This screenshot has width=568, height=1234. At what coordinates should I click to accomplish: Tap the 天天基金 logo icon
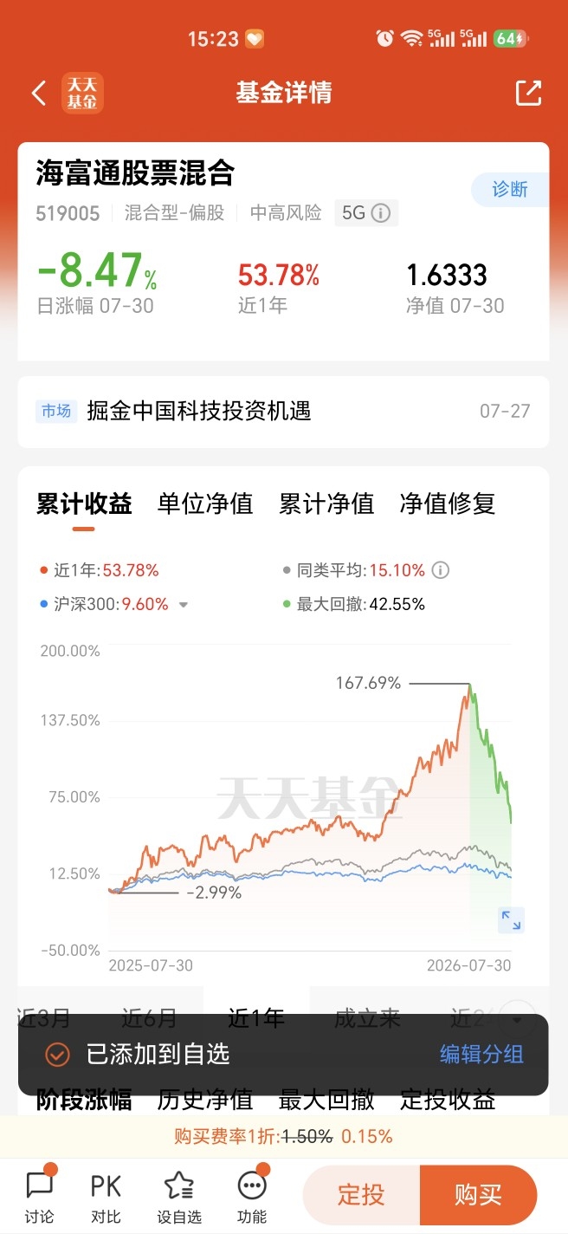[x=83, y=93]
